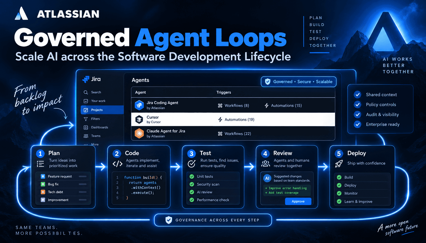This screenshot has height=243, width=426.
Task: Click Governed Secure Scalable badge
Action: point(299,82)
